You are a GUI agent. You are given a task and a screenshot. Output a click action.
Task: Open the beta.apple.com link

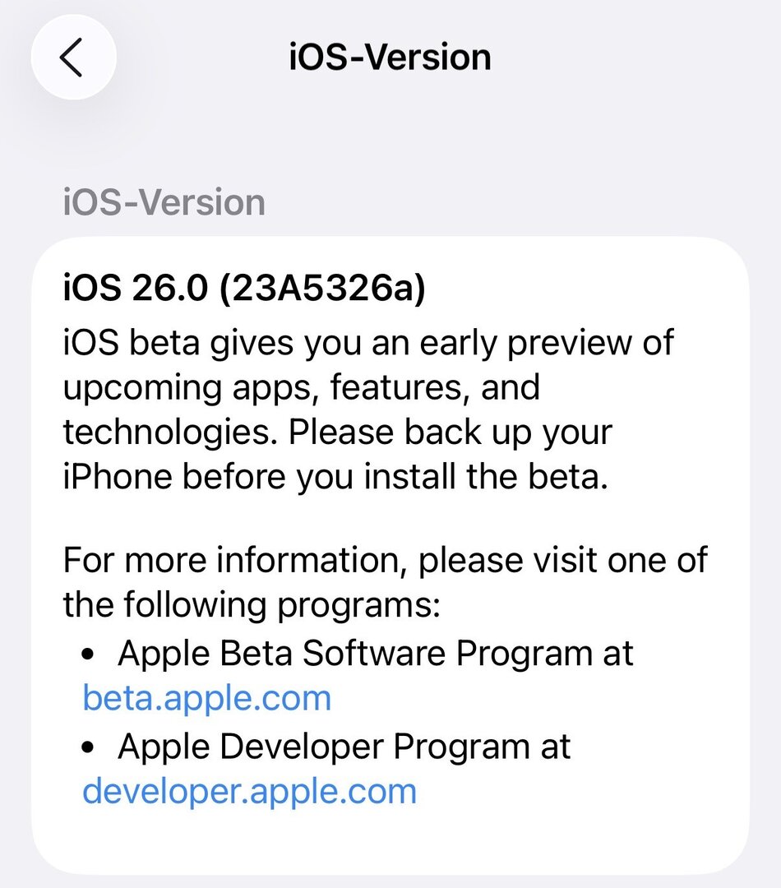tap(207, 698)
